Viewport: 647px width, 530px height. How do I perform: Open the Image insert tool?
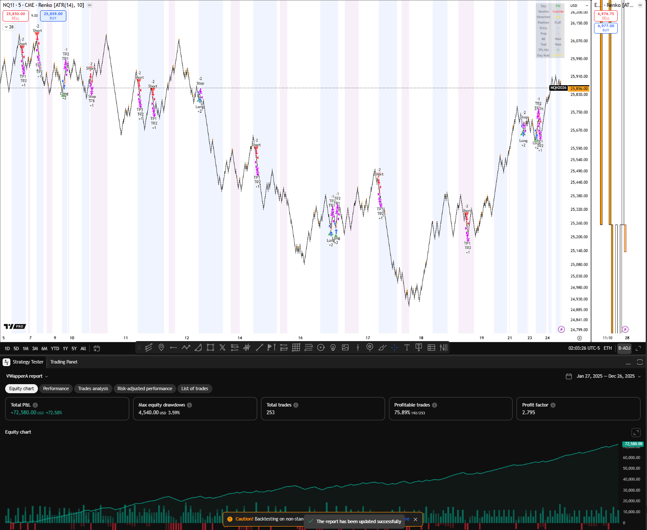coord(345,348)
